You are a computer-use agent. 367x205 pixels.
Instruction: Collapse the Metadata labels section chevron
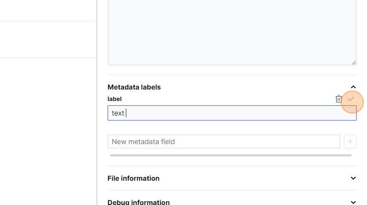click(x=353, y=87)
